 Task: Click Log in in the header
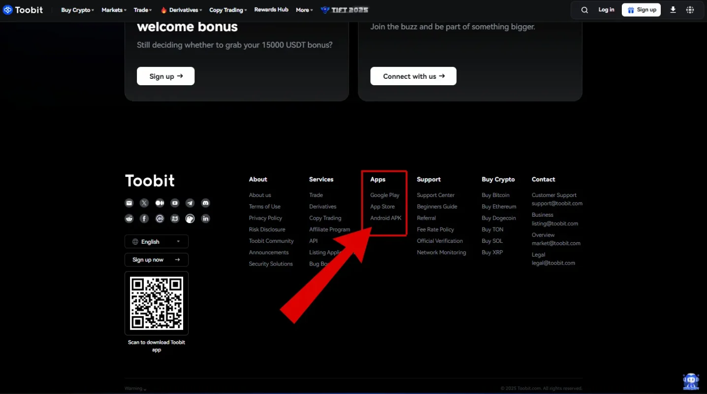tap(606, 10)
